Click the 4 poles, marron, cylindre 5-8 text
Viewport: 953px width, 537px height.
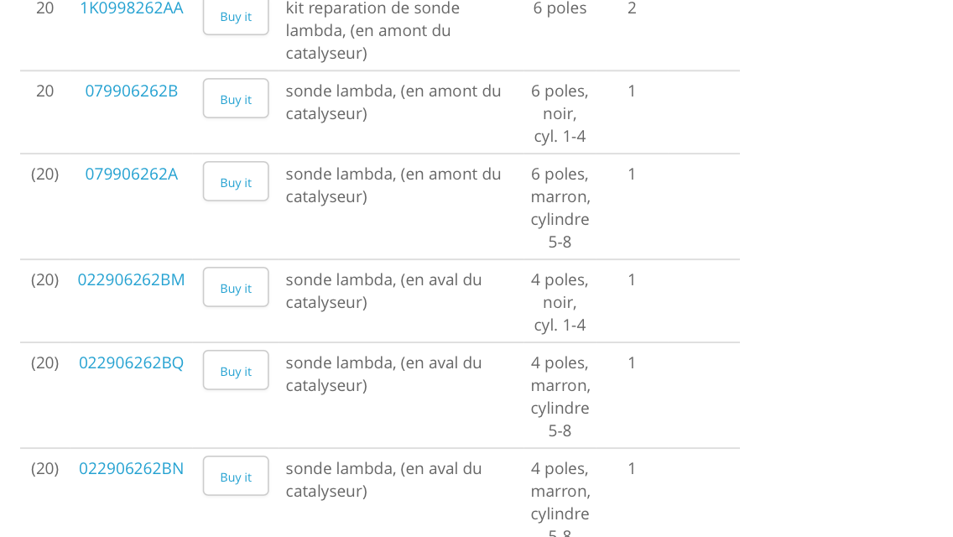[560, 396]
